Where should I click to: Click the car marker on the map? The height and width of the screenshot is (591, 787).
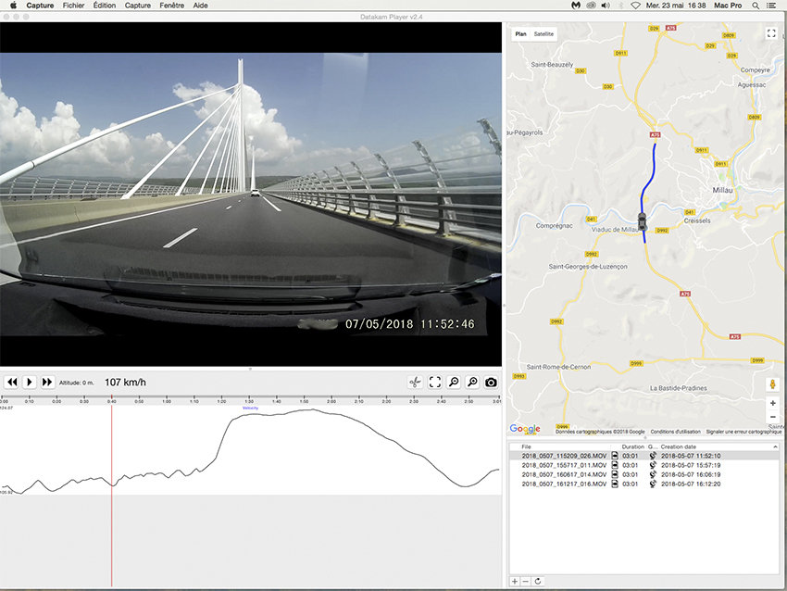pyautogui.click(x=642, y=221)
